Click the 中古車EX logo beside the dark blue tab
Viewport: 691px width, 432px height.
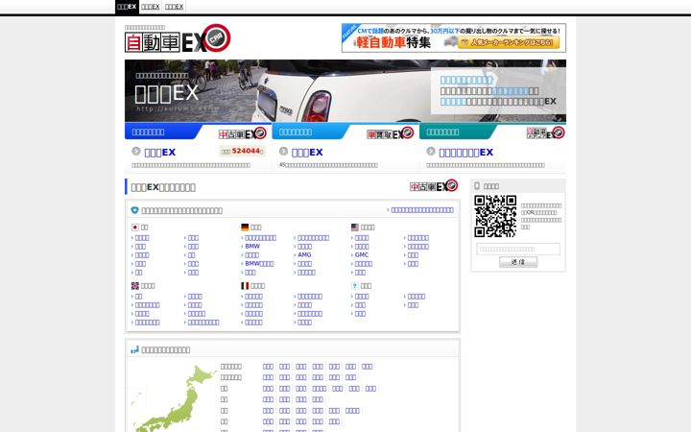(243, 133)
